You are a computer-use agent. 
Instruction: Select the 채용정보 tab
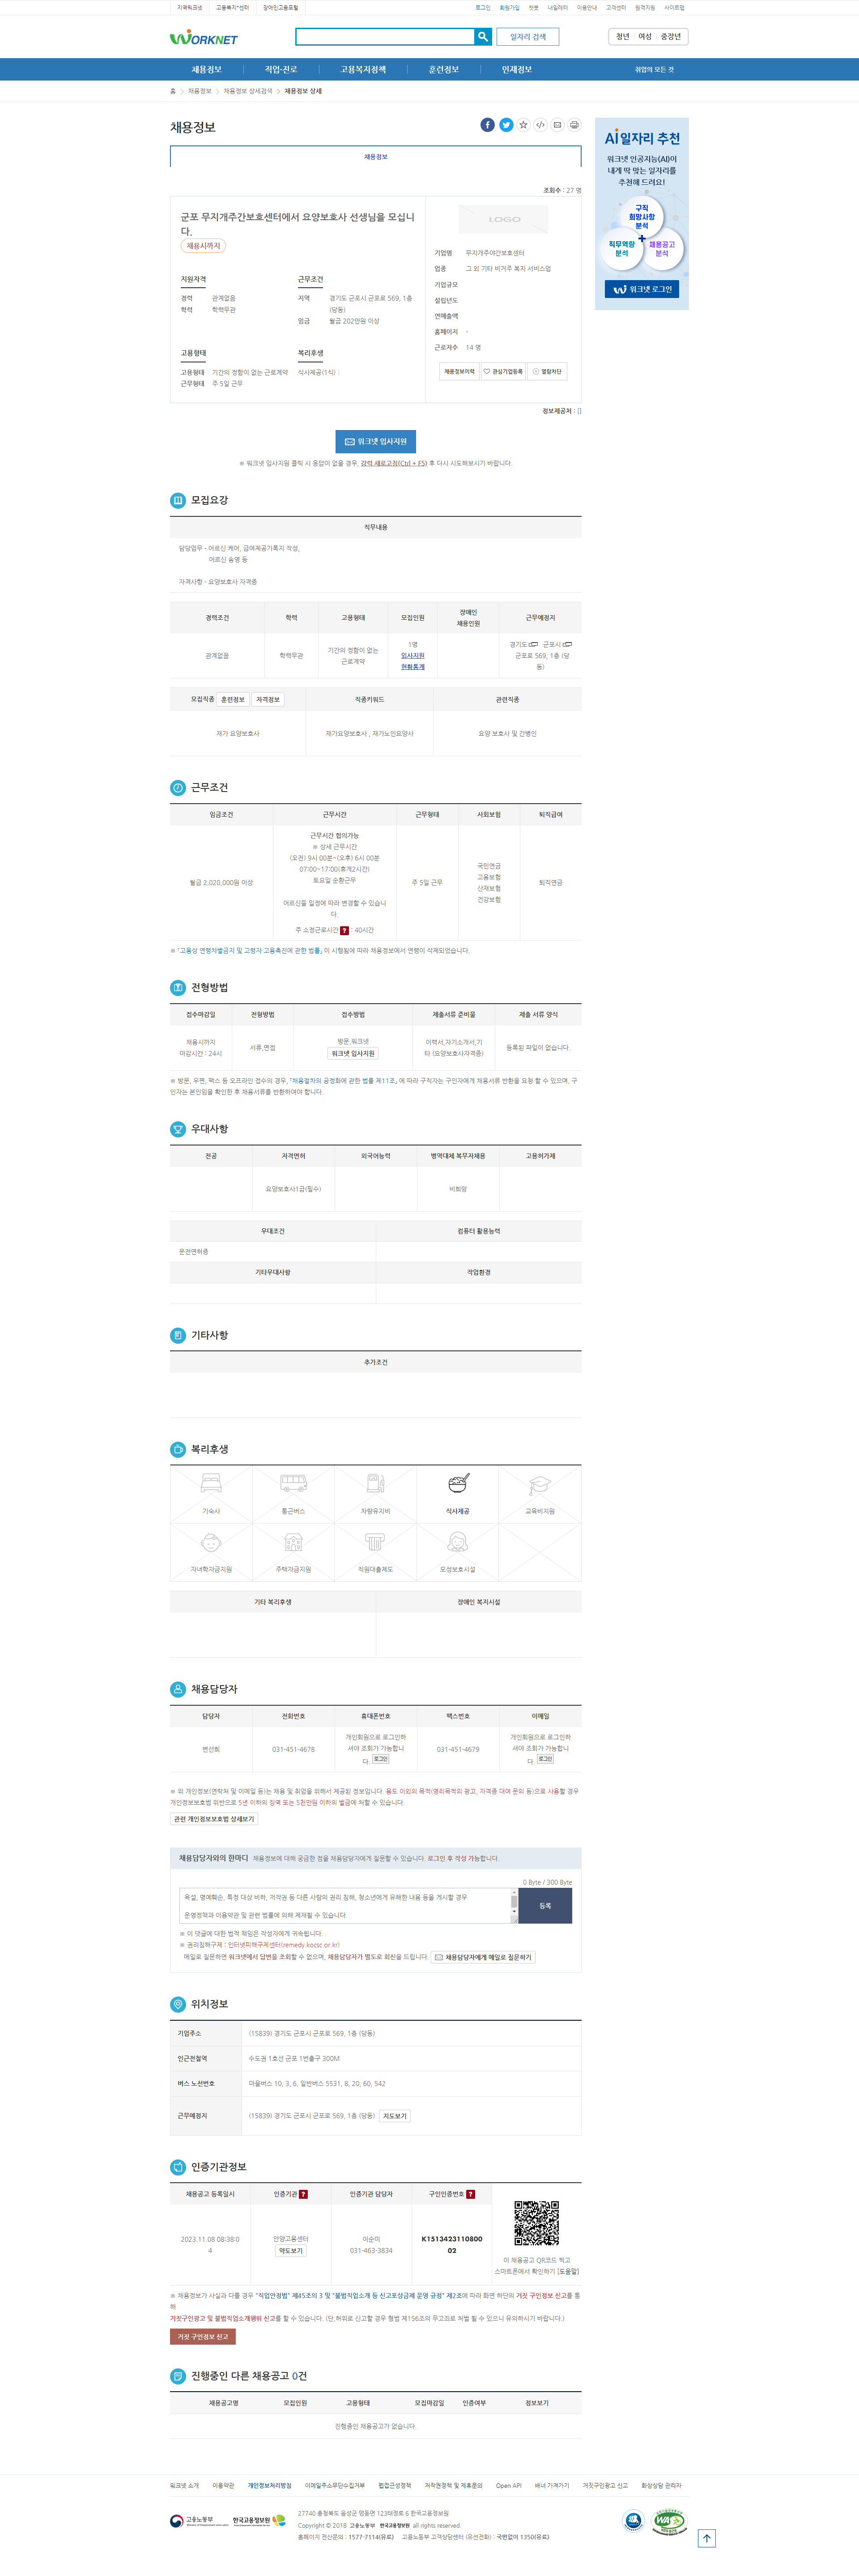tap(376, 157)
